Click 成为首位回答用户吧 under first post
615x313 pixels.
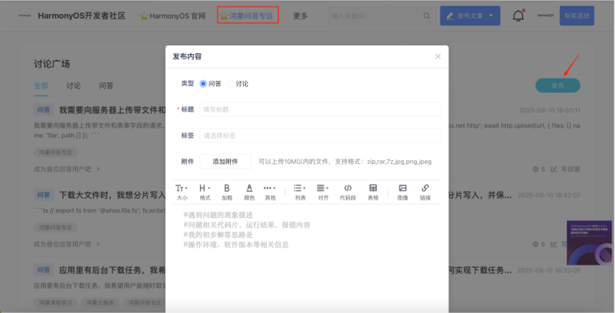click(x=67, y=169)
